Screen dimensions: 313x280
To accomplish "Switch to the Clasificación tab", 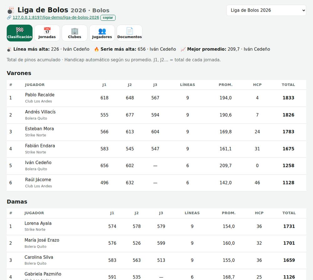I will point(19,33).
